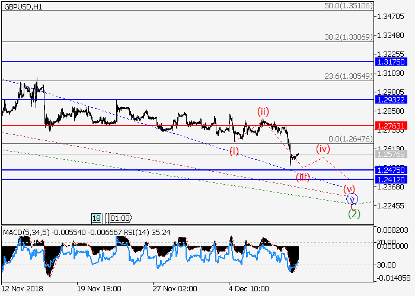Click the blue 1.24120 price tag
The width and height of the screenshot is (415, 296).
pyautogui.click(x=391, y=180)
